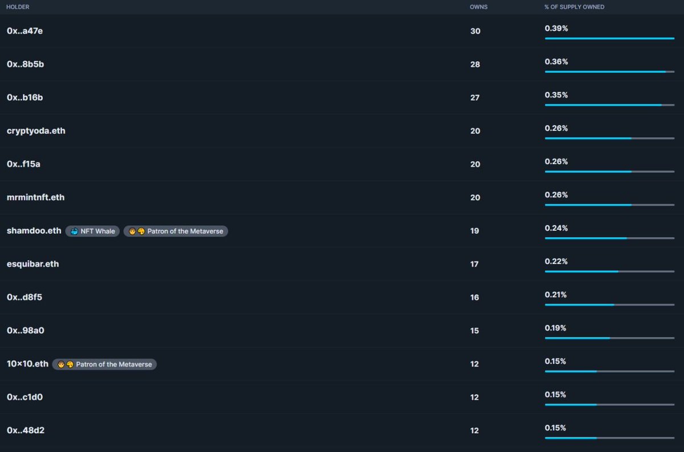The image size is (684, 452).
Task: Click the owns value 20 for 0x..f15a
Action: click(x=475, y=164)
